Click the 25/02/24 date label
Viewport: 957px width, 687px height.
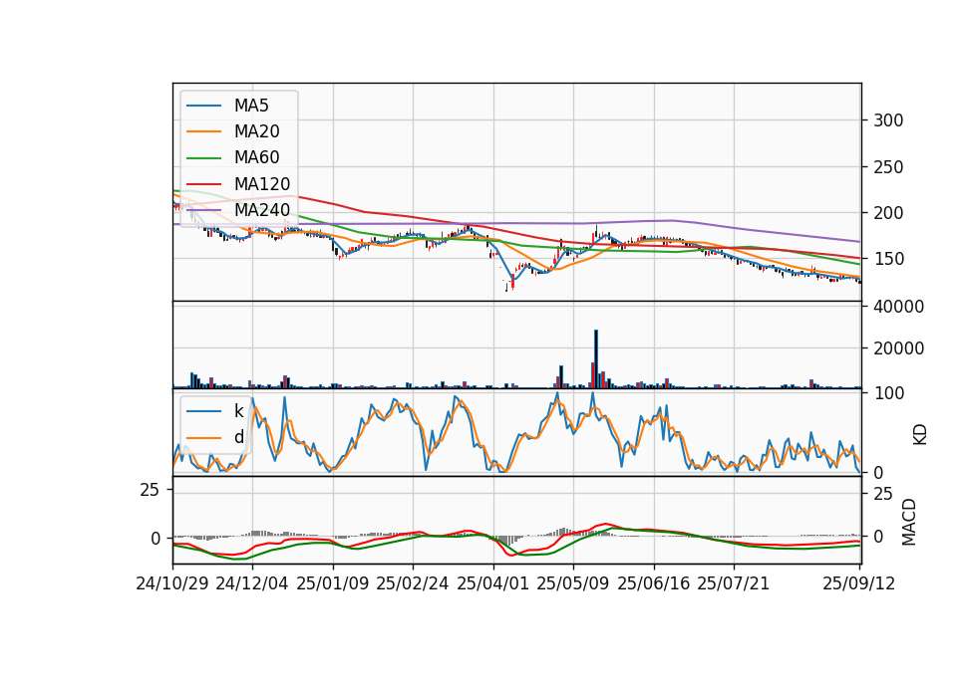(413, 583)
